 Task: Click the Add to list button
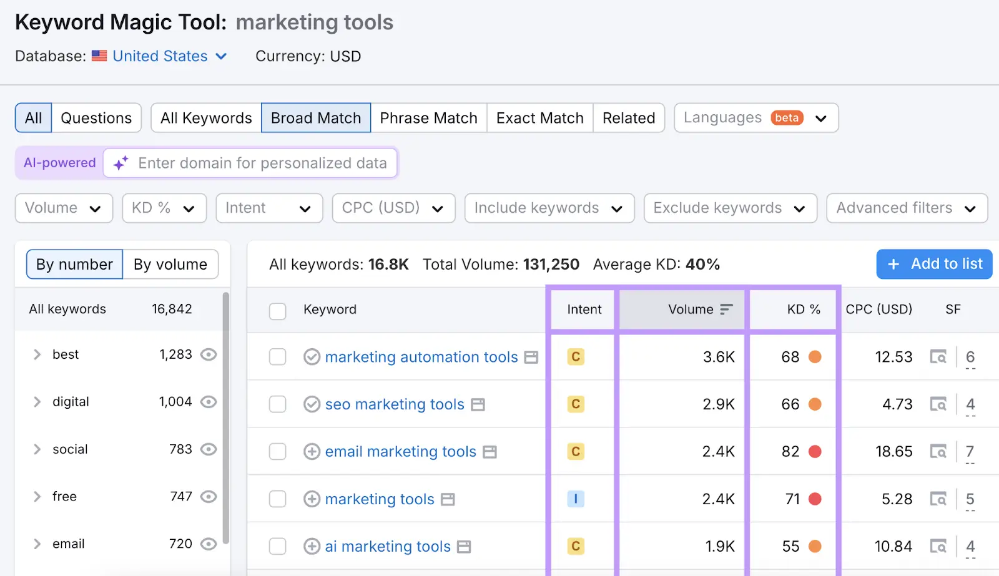click(933, 264)
